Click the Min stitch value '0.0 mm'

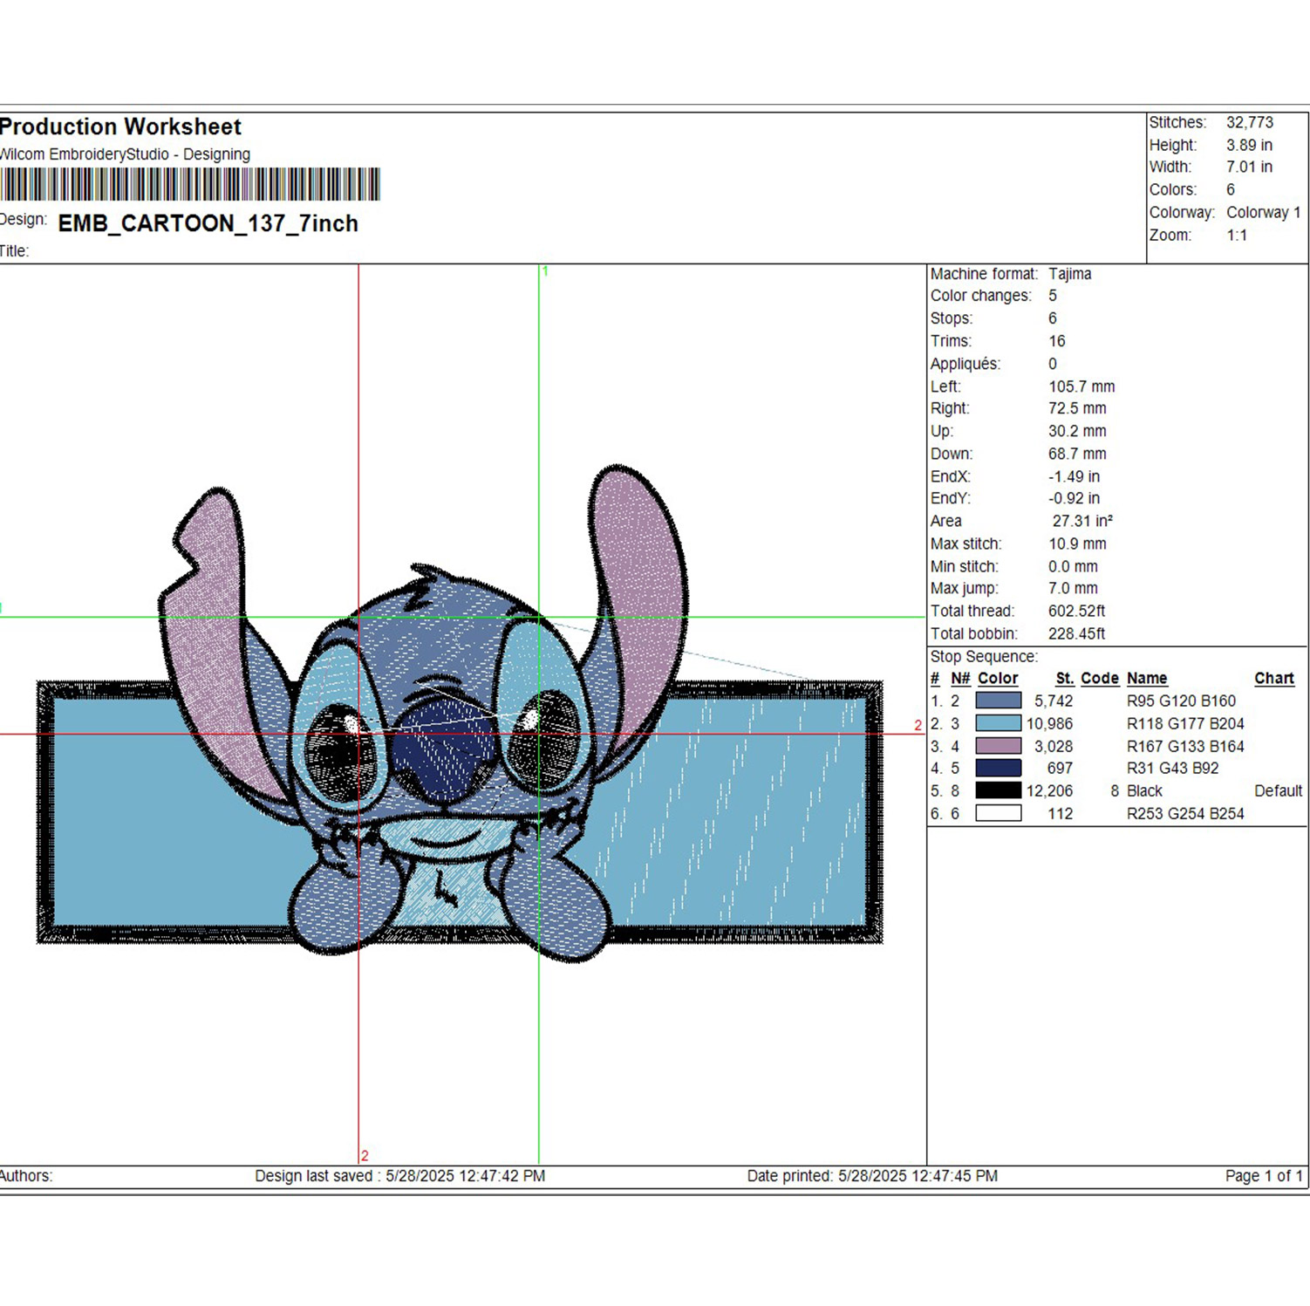coord(1073,566)
